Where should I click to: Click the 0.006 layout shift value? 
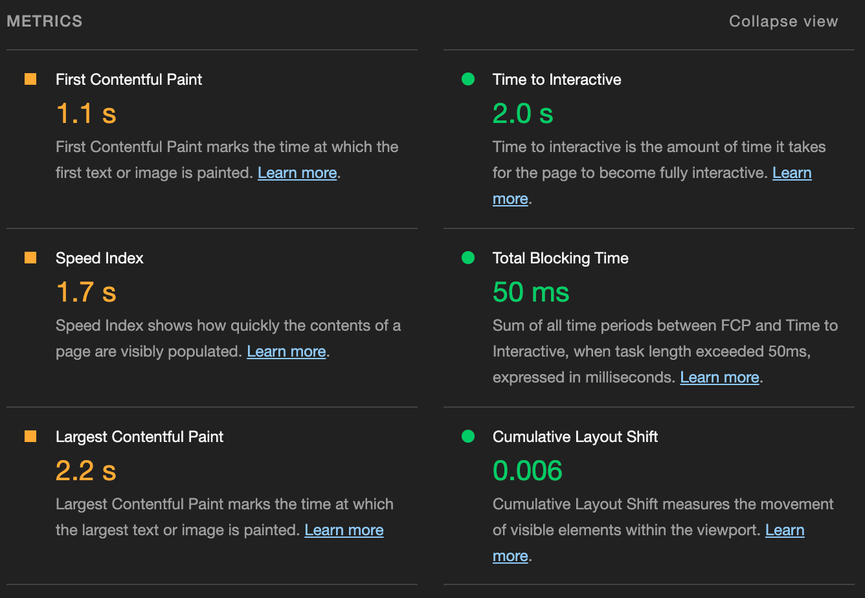point(528,471)
